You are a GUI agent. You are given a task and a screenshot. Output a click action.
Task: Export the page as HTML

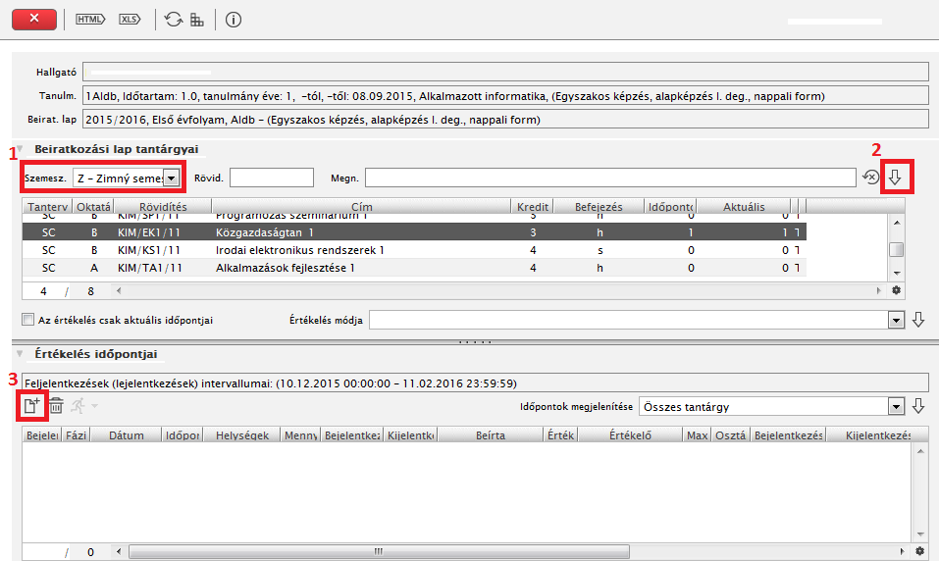coord(90,19)
